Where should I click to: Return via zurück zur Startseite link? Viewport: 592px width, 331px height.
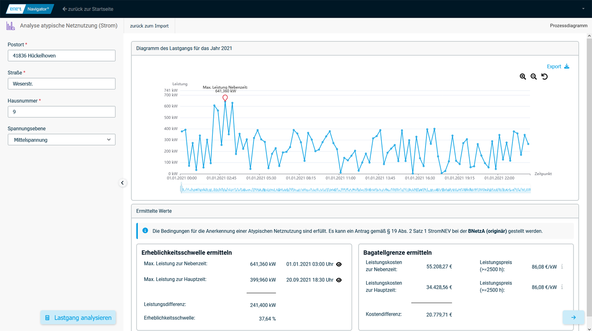click(x=88, y=9)
